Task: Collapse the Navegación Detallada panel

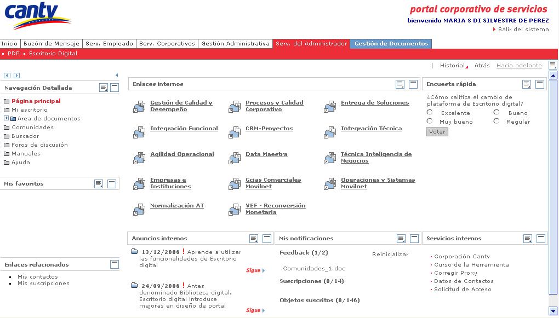Action: (x=115, y=88)
